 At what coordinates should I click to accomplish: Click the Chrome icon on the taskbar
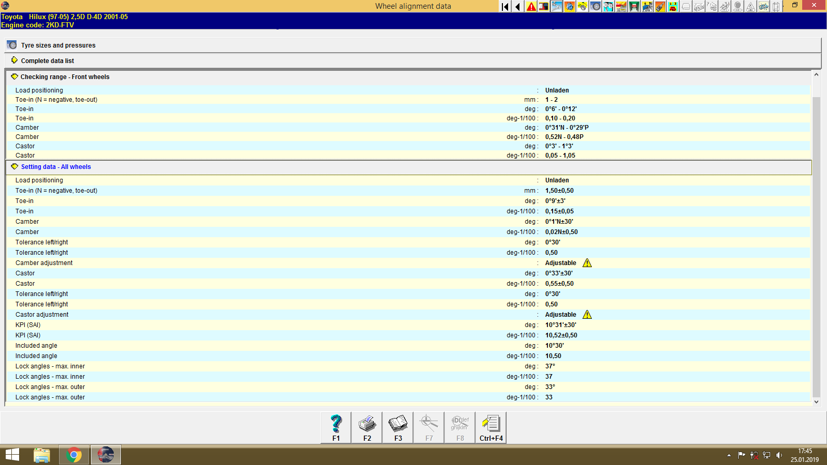pos(74,455)
